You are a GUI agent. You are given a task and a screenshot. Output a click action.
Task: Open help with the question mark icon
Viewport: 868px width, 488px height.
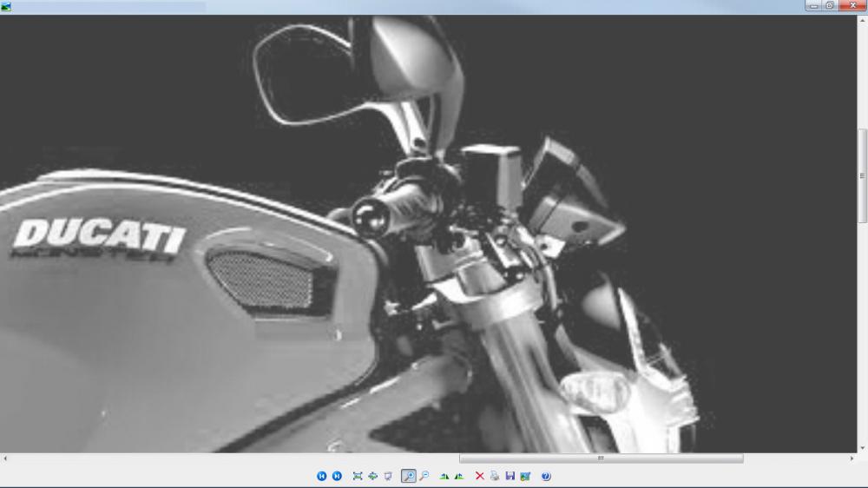pos(546,477)
